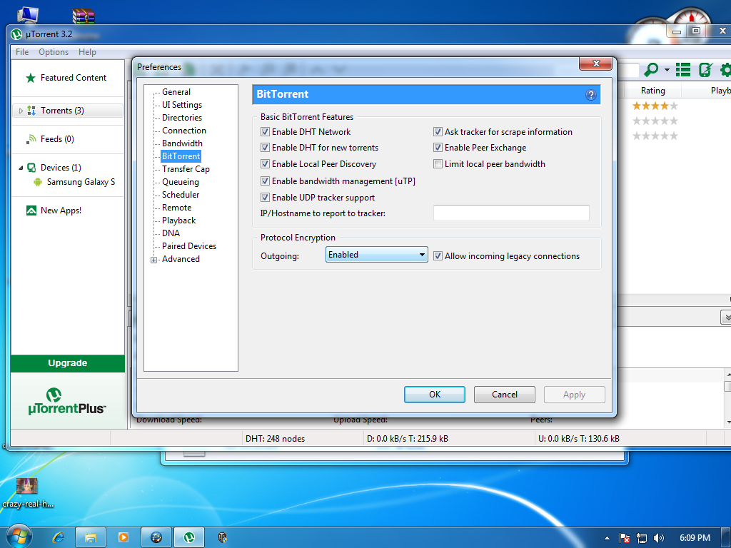Open Windows Explorer folder on taskbar
731x548 pixels.
coord(91,537)
